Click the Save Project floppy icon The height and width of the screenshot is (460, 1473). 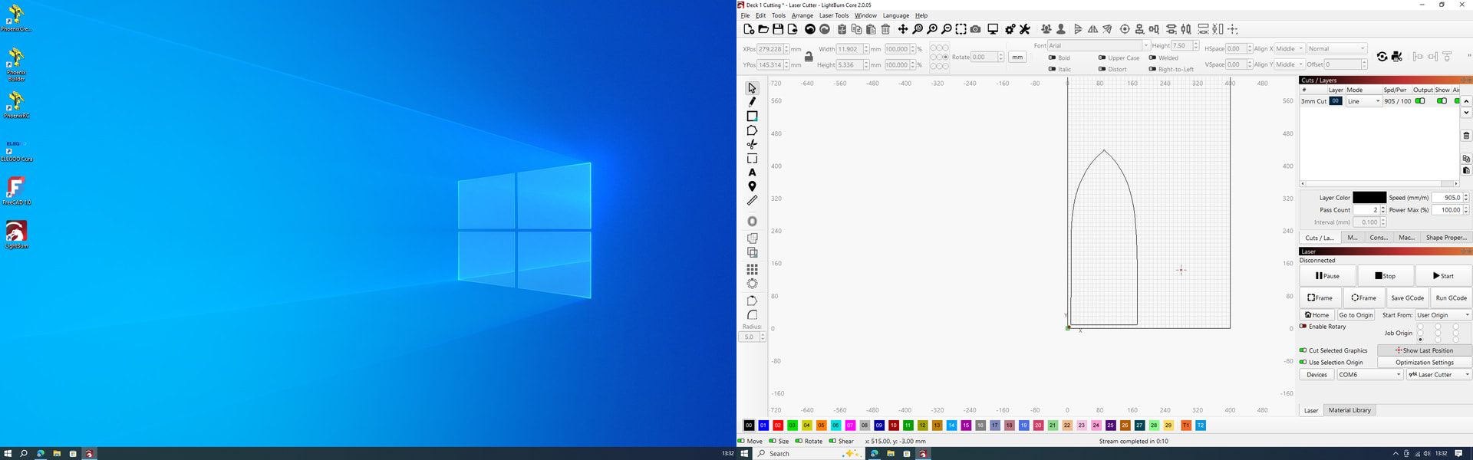coord(778,29)
